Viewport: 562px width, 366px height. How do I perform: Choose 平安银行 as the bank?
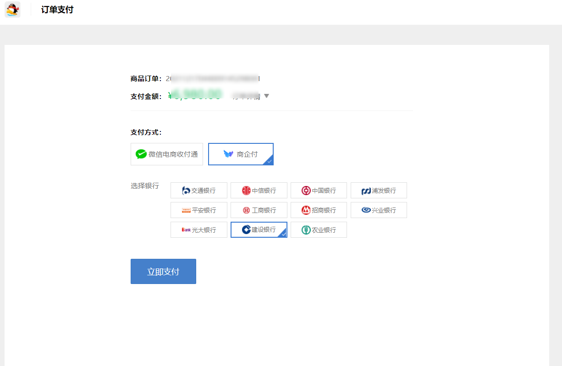[x=199, y=210]
